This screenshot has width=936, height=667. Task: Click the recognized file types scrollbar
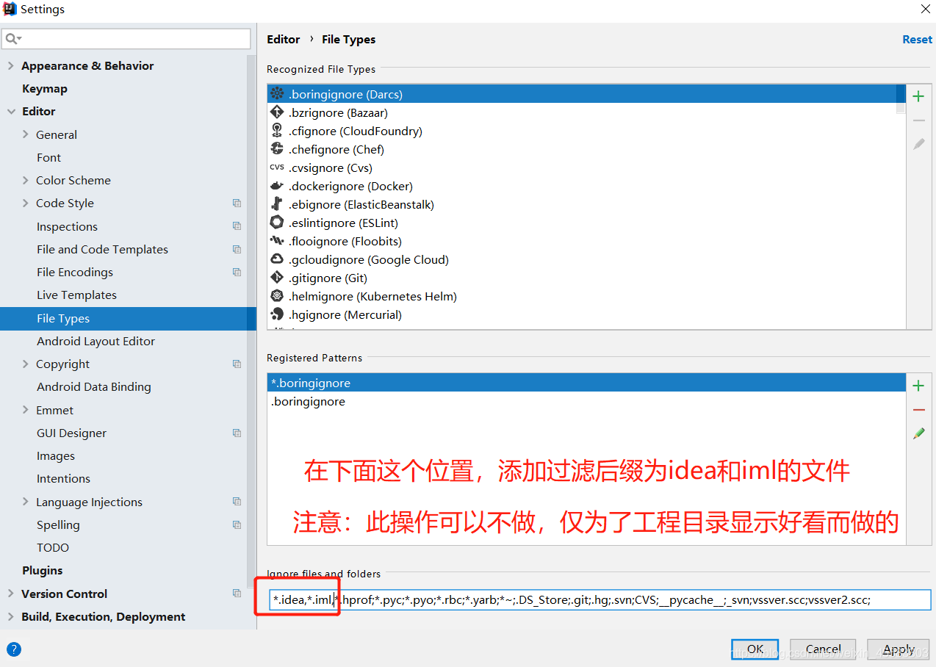coord(901,99)
